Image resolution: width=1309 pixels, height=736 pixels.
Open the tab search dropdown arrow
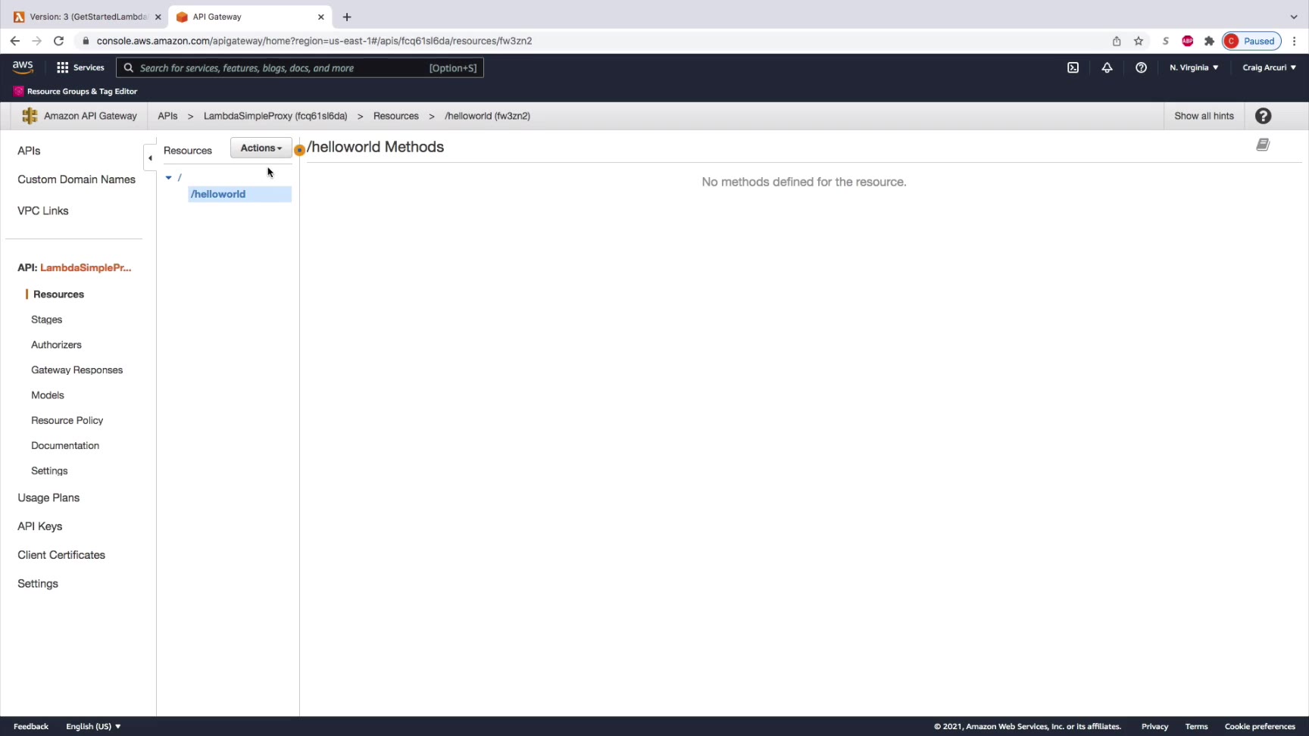[1294, 17]
